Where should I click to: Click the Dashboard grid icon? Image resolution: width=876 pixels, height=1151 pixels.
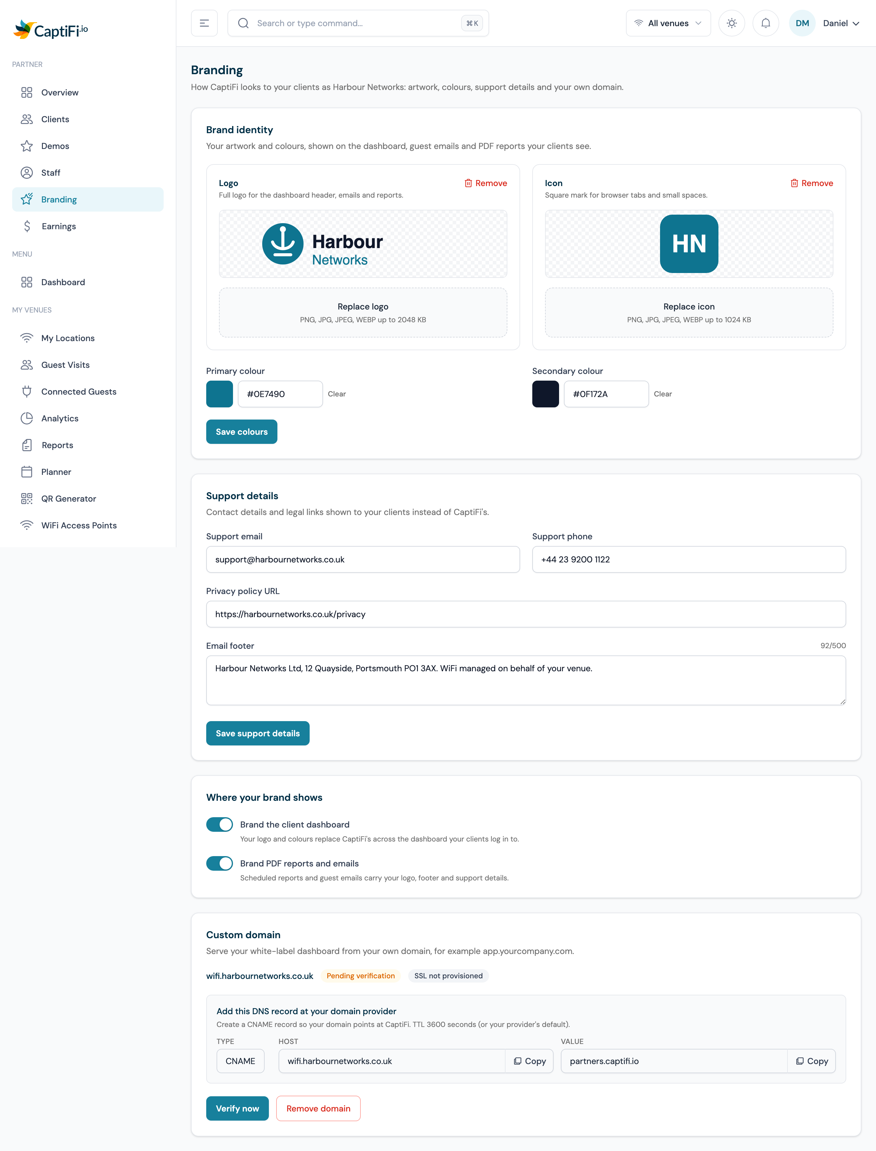point(26,282)
